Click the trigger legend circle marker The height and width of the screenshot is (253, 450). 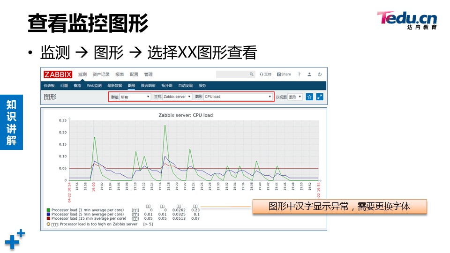pos(48,224)
